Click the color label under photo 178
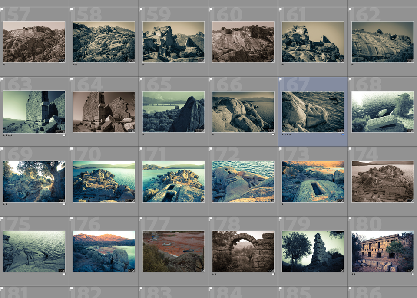The width and height of the screenshot is (417, 298). point(273,274)
